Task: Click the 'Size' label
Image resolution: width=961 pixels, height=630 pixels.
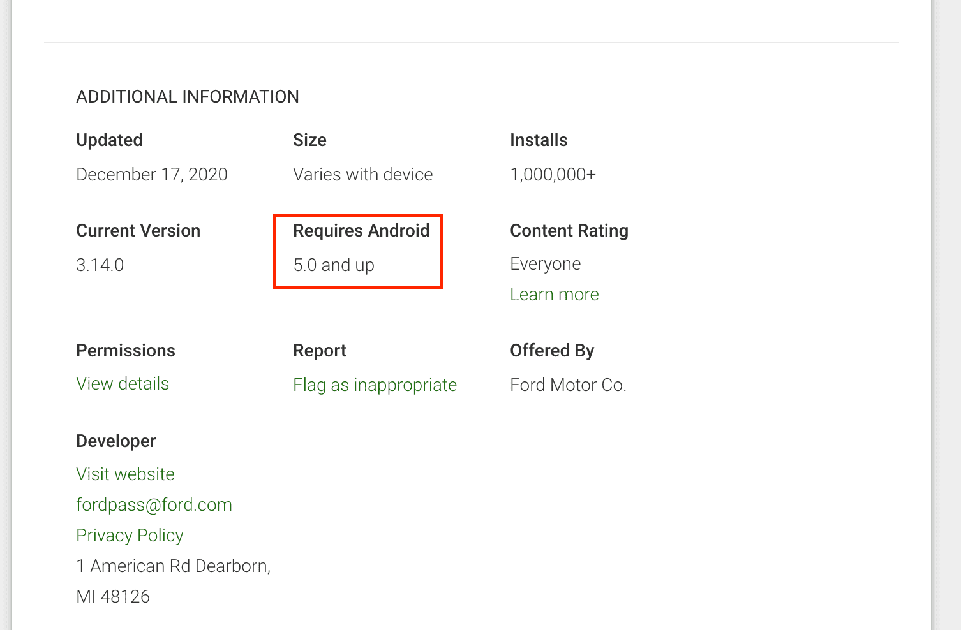Action: pos(309,140)
